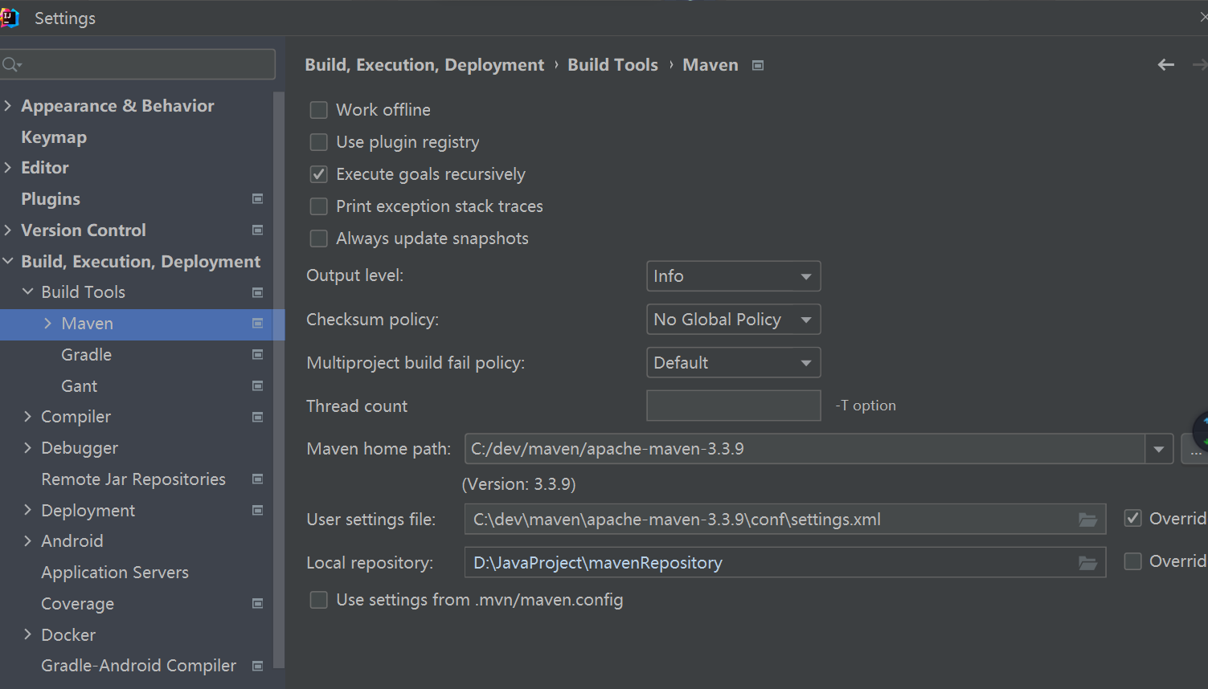Click the project-scope icon next to Version Control

click(x=257, y=230)
